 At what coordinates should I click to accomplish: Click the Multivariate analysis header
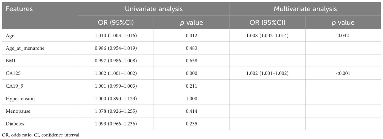pyautogui.click(x=305, y=9)
